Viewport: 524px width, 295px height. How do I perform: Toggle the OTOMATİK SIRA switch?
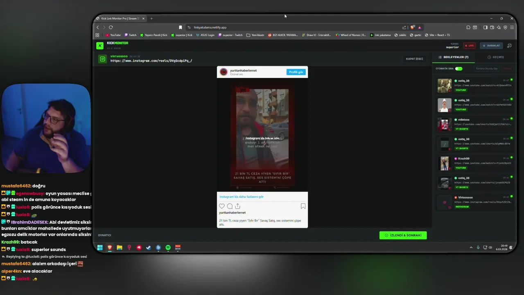(458, 68)
